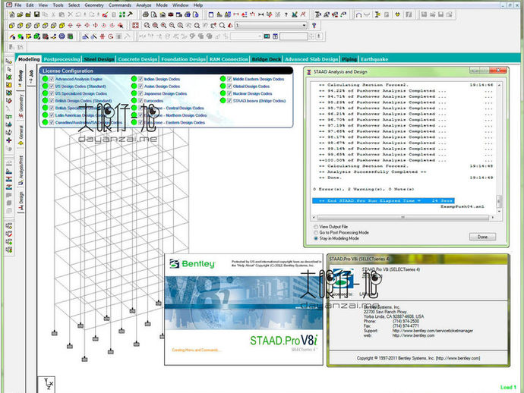This screenshot has height=393, width=524.
Task: Toggle Nuclear Design Codes checkbox
Action: point(229,93)
